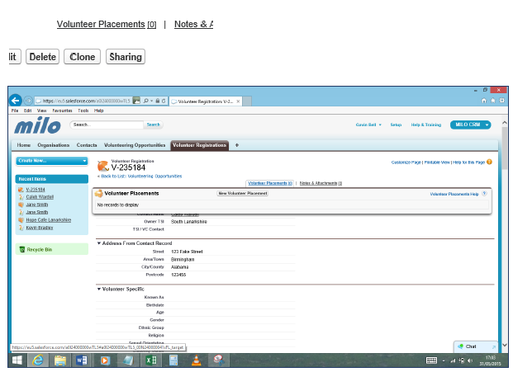Open the Volunteering Opportunities tab

click(x=135, y=145)
